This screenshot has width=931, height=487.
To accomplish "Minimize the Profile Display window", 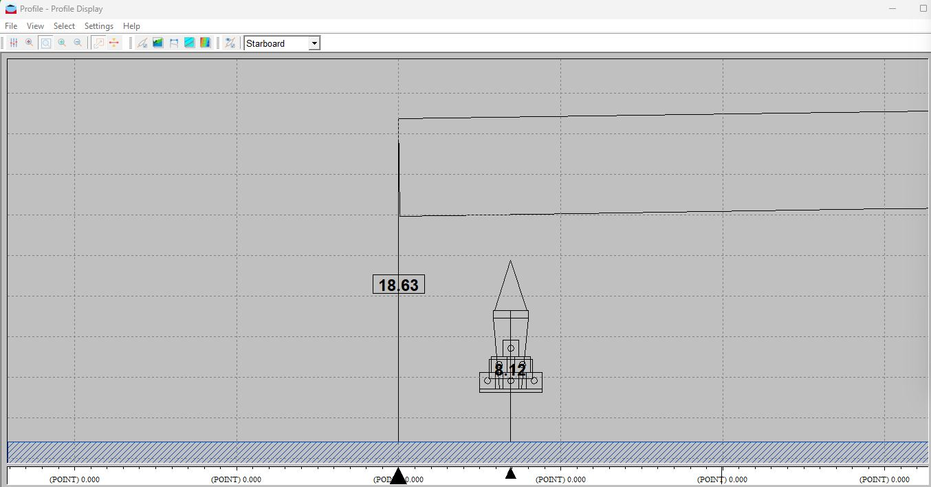I will 893,9.
